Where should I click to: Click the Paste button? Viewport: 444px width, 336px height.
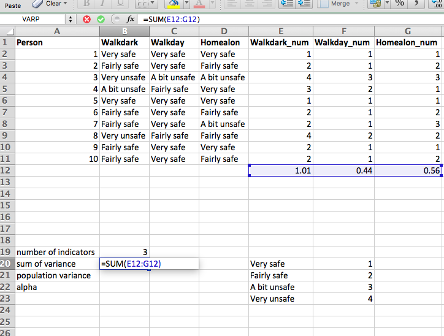[x=11, y=4]
